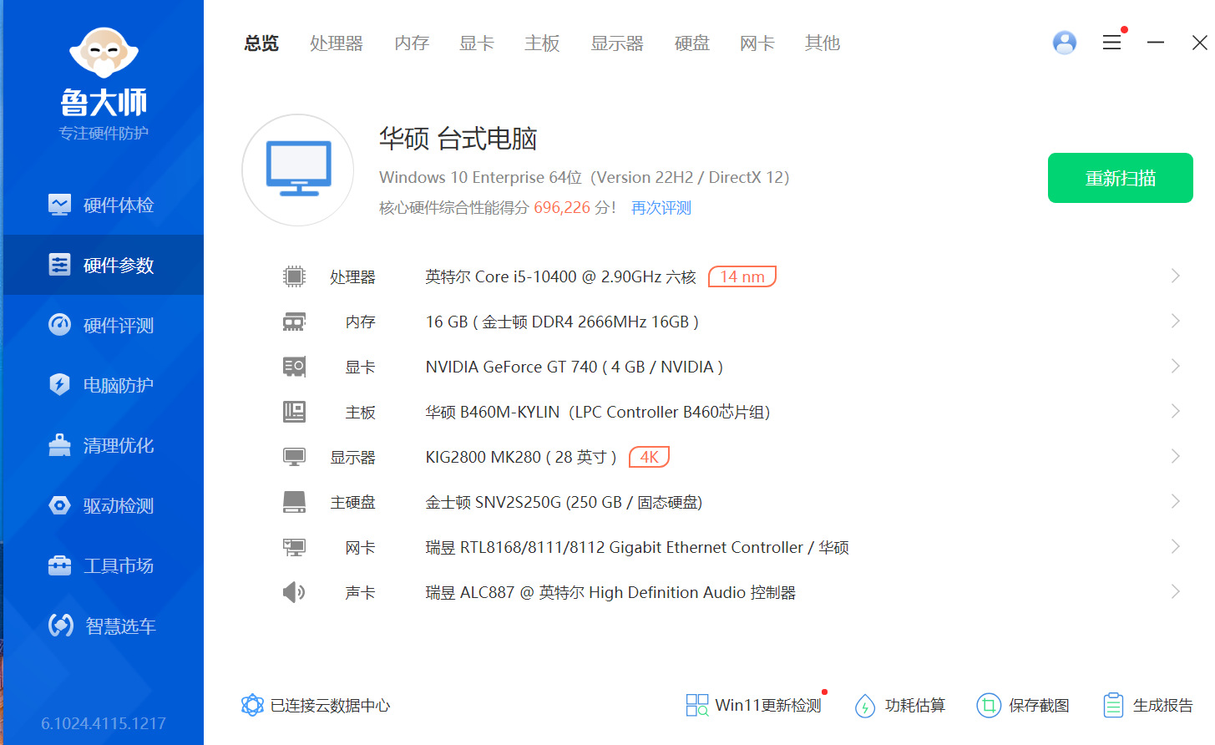Click the cloud data center status icon
This screenshot has height=745, width=1215.
(x=252, y=705)
